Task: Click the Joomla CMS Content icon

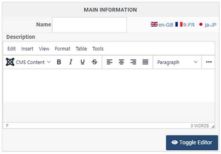Action: tap(10, 62)
